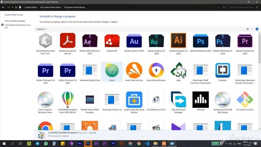Open the view options dropdown arrow

252,29
